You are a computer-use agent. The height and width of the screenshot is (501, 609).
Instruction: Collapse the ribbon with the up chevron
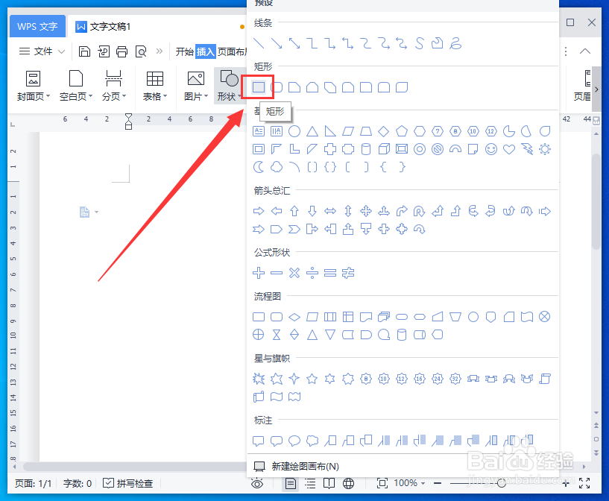tap(585, 51)
